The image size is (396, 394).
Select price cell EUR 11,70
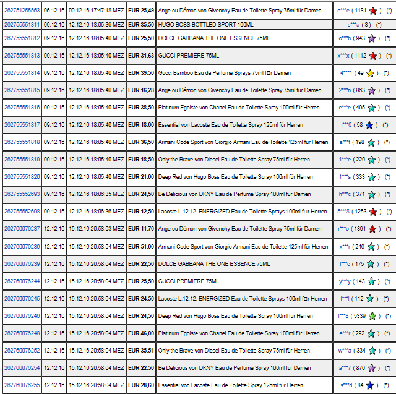coord(141,229)
